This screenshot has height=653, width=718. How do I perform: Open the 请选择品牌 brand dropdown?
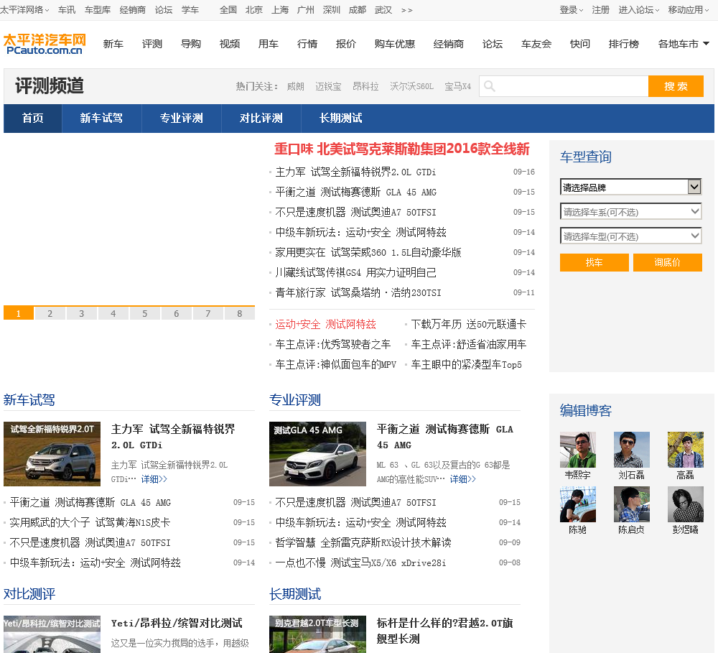pos(630,187)
